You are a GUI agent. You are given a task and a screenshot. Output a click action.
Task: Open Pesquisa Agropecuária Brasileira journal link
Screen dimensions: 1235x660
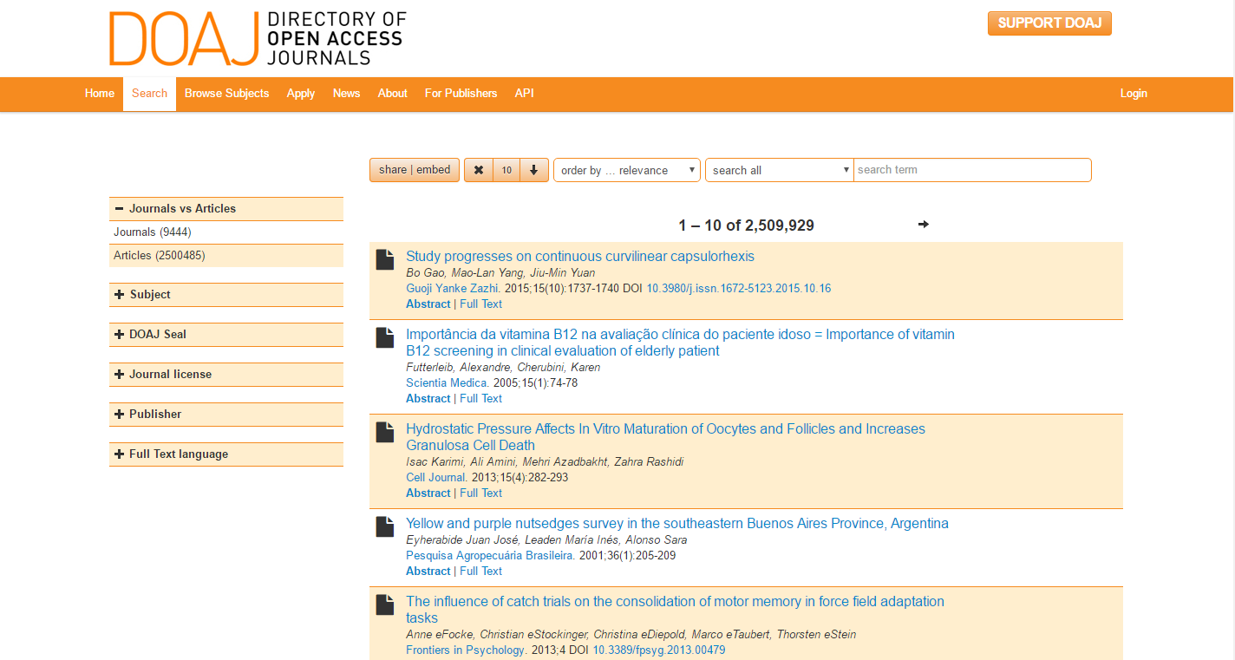(491, 556)
